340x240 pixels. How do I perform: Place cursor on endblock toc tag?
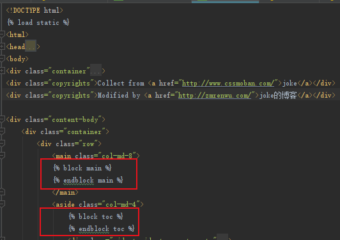point(102,229)
